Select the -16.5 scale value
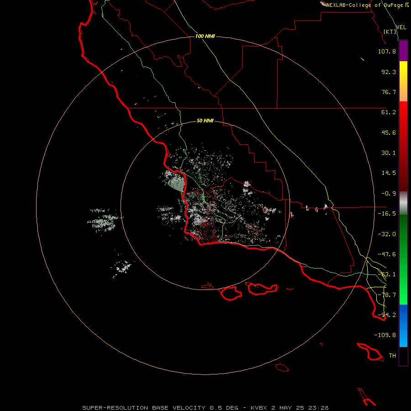 387,214
